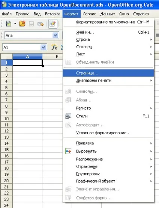Expand the Столбец submenu

point(108,47)
